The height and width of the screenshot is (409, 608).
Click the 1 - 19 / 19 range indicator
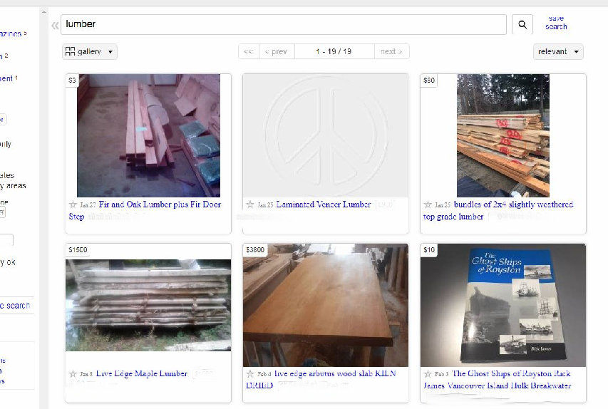pos(334,51)
